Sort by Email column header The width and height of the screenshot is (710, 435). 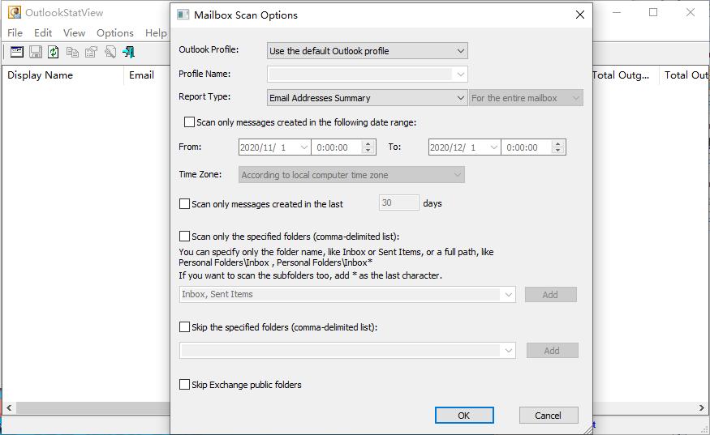[x=147, y=75]
